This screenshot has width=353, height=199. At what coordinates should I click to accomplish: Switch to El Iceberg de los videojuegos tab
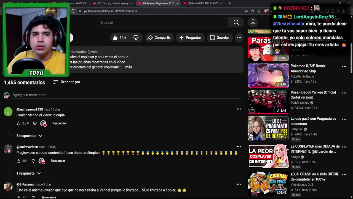coord(113,3)
